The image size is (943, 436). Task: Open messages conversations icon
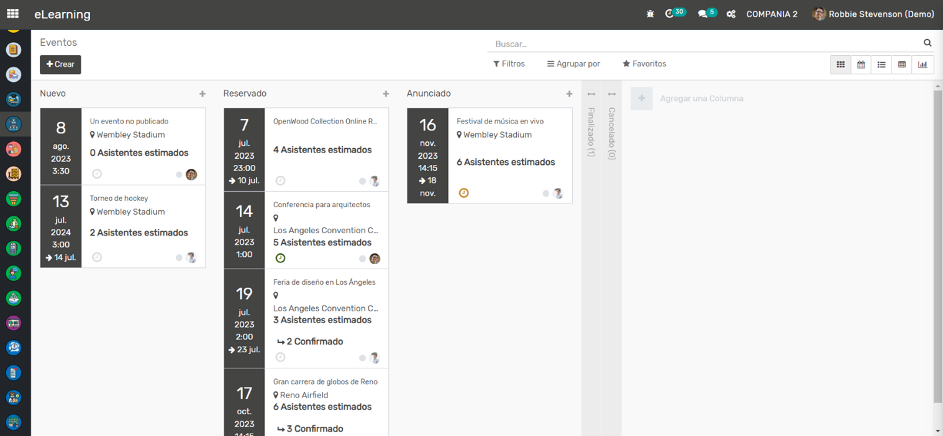(x=703, y=14)
